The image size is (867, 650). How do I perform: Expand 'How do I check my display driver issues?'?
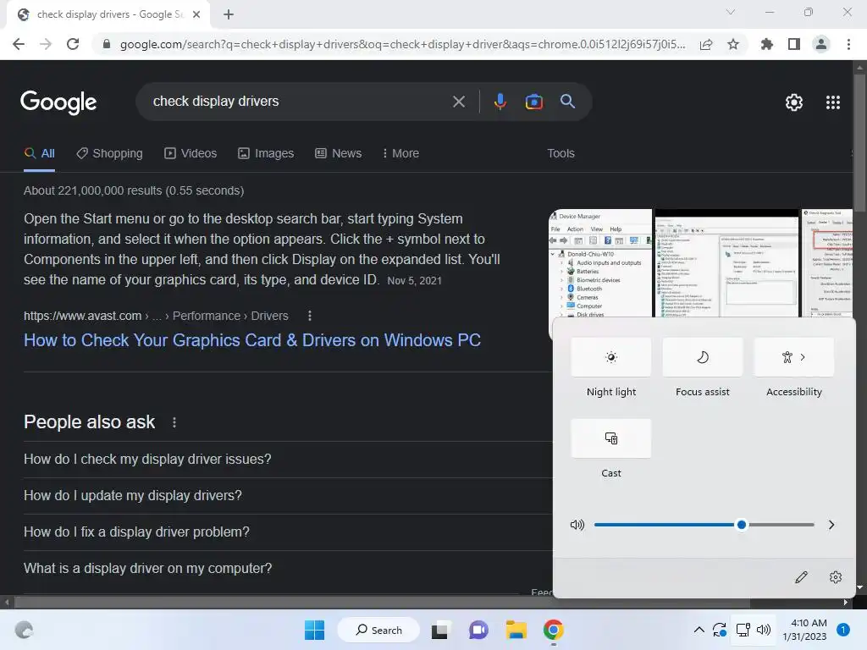pos(286,460)
